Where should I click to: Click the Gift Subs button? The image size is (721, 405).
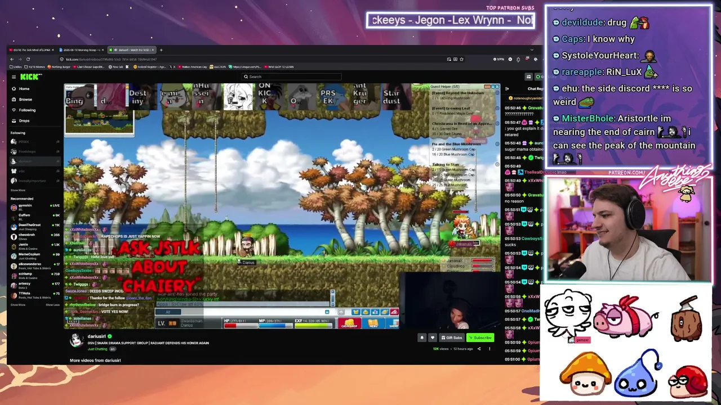(452, 337)
